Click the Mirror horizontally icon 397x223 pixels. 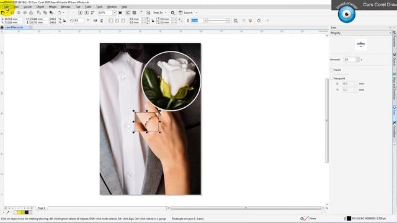95,20
